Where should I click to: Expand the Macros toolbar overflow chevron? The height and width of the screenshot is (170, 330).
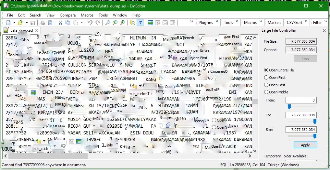[x=261, y=21]
